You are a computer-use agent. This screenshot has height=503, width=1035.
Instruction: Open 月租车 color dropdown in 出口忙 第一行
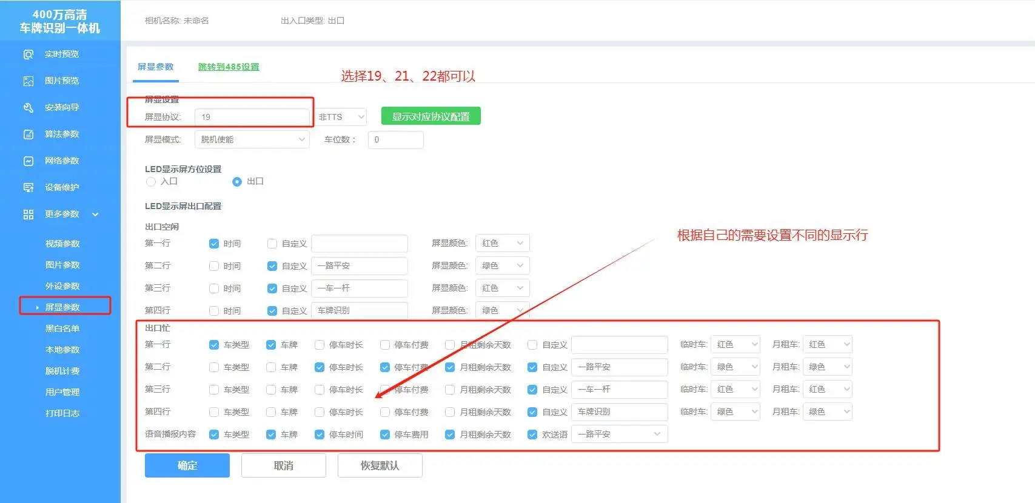pyautogui.click(x=828, y=344)
